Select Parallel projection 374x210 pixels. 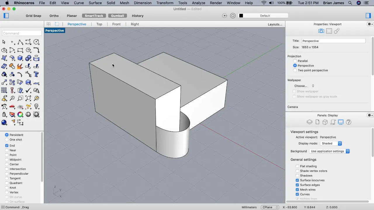pyautogui.click(x=295, y=61)
